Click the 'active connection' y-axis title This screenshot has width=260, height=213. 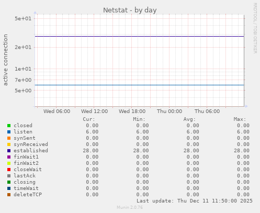click(5, 60)
